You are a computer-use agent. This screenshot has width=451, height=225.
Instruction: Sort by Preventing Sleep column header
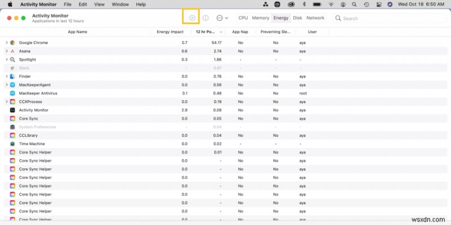[275, 32]
